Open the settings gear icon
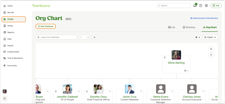The image size is (225, 104). pos(206,6)
